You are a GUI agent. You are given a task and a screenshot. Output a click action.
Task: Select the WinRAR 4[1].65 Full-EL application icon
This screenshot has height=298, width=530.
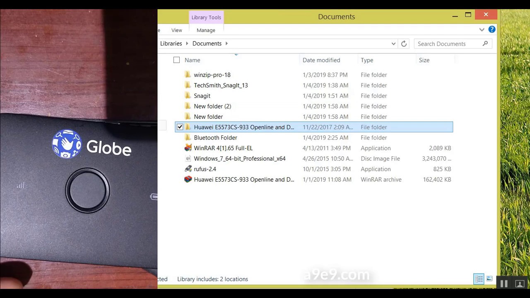click(x=188, y=148)
